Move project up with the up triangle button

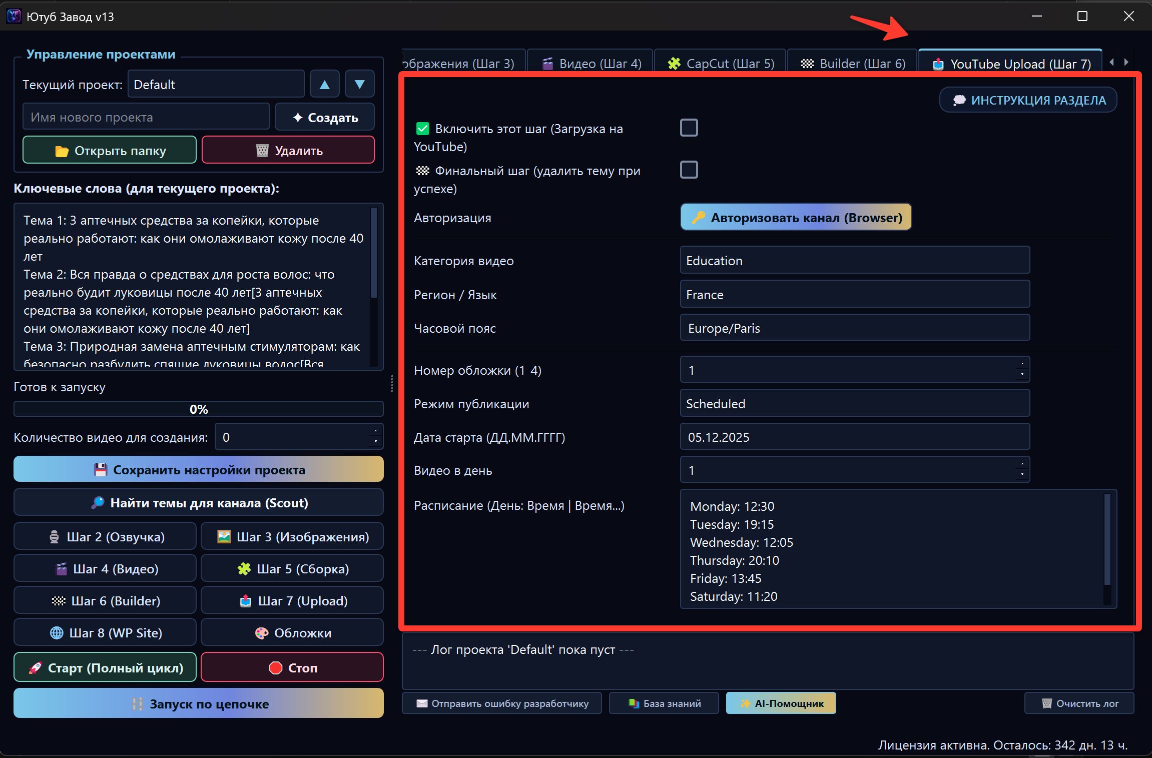pos(325,84)
